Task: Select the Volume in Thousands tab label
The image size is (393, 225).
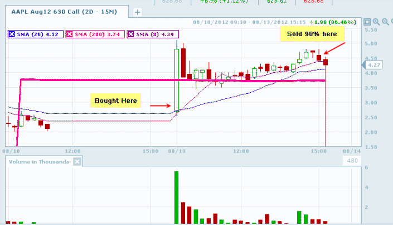Action: [39, 162]
